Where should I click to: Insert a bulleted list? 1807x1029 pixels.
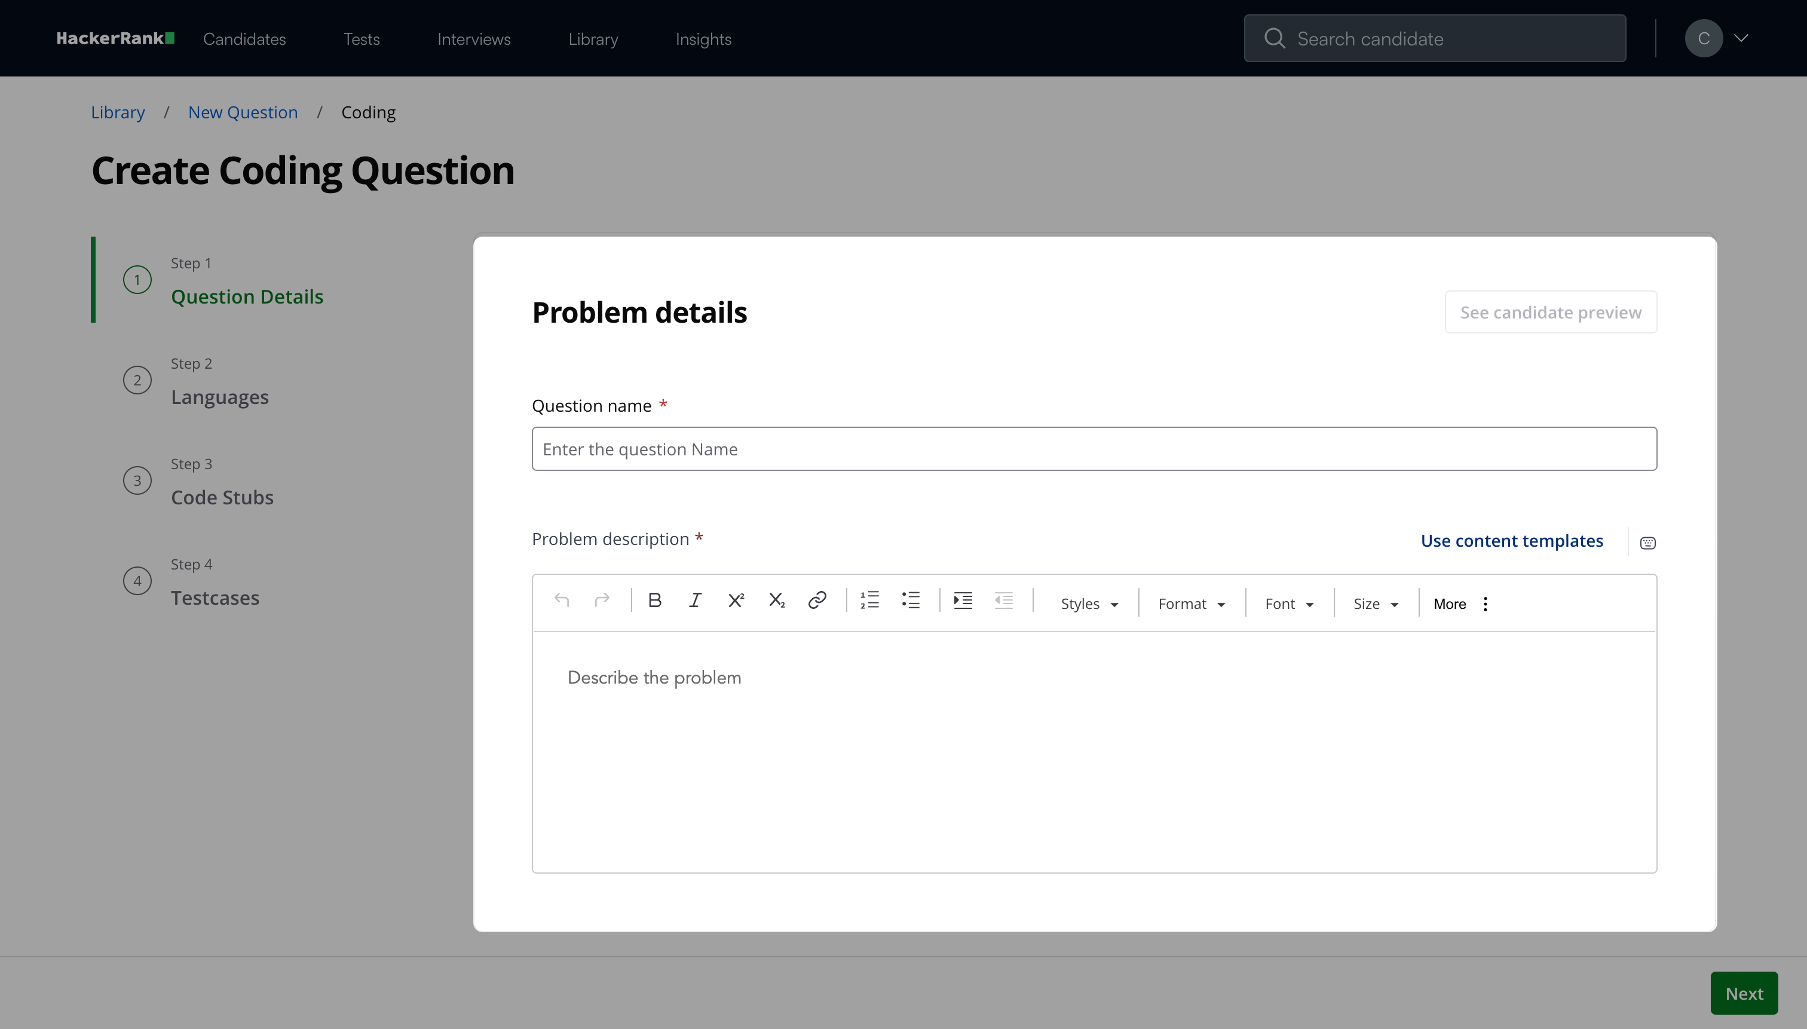click(x=910, y=601)
